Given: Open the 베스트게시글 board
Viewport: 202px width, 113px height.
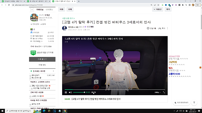Looking at the screenshot, I should pos(36,78).
